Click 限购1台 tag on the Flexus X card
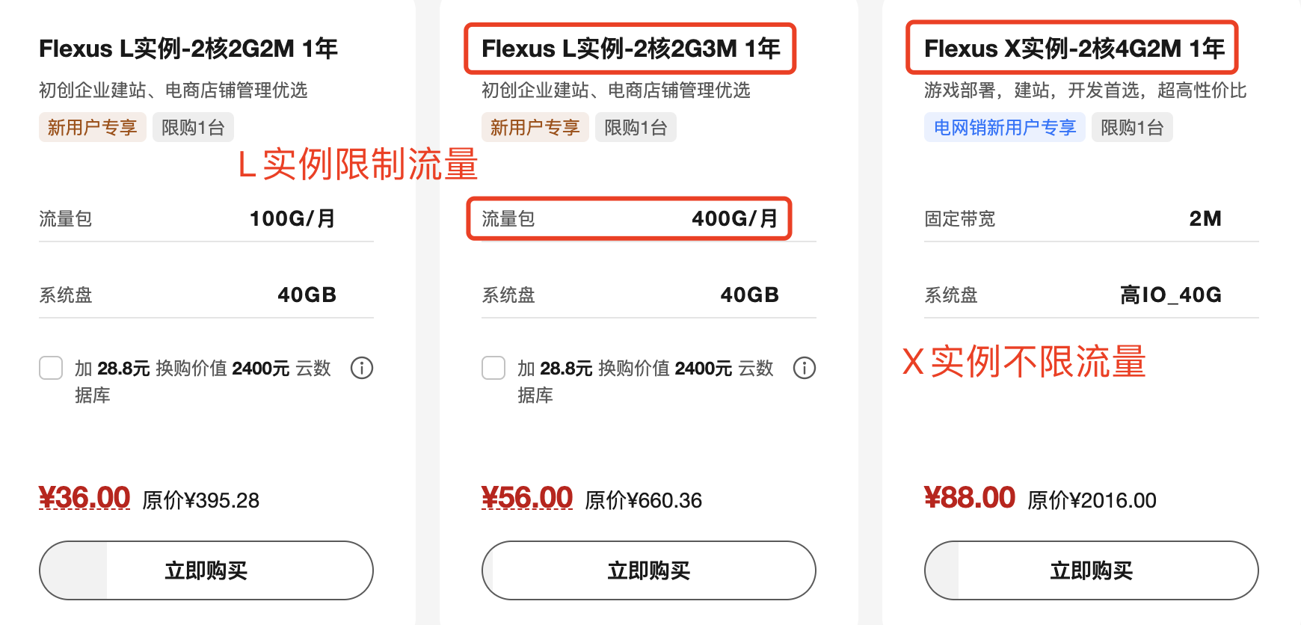 point(1132,128)
